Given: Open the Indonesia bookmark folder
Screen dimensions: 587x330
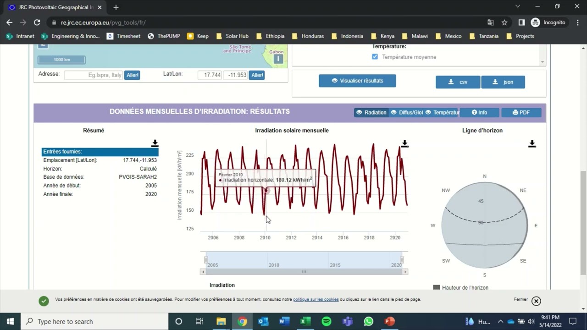Looking at the screenshot, I should (347, 36).
